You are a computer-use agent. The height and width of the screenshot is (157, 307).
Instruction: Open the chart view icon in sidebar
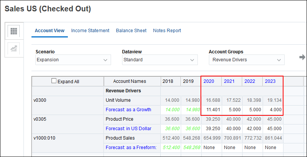14,48
